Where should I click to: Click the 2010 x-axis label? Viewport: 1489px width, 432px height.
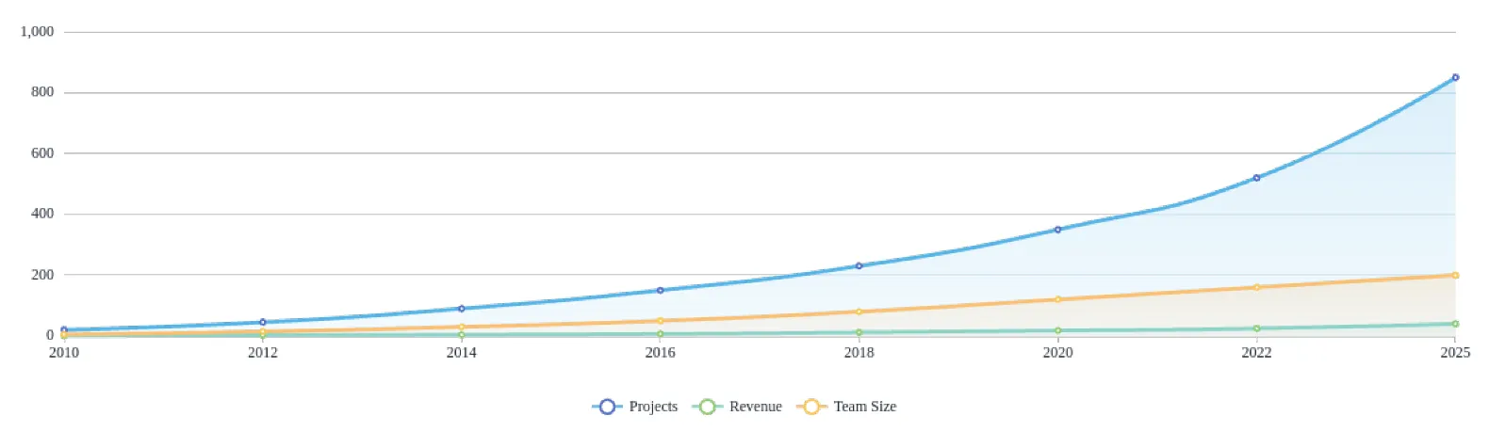click(64, 353)
